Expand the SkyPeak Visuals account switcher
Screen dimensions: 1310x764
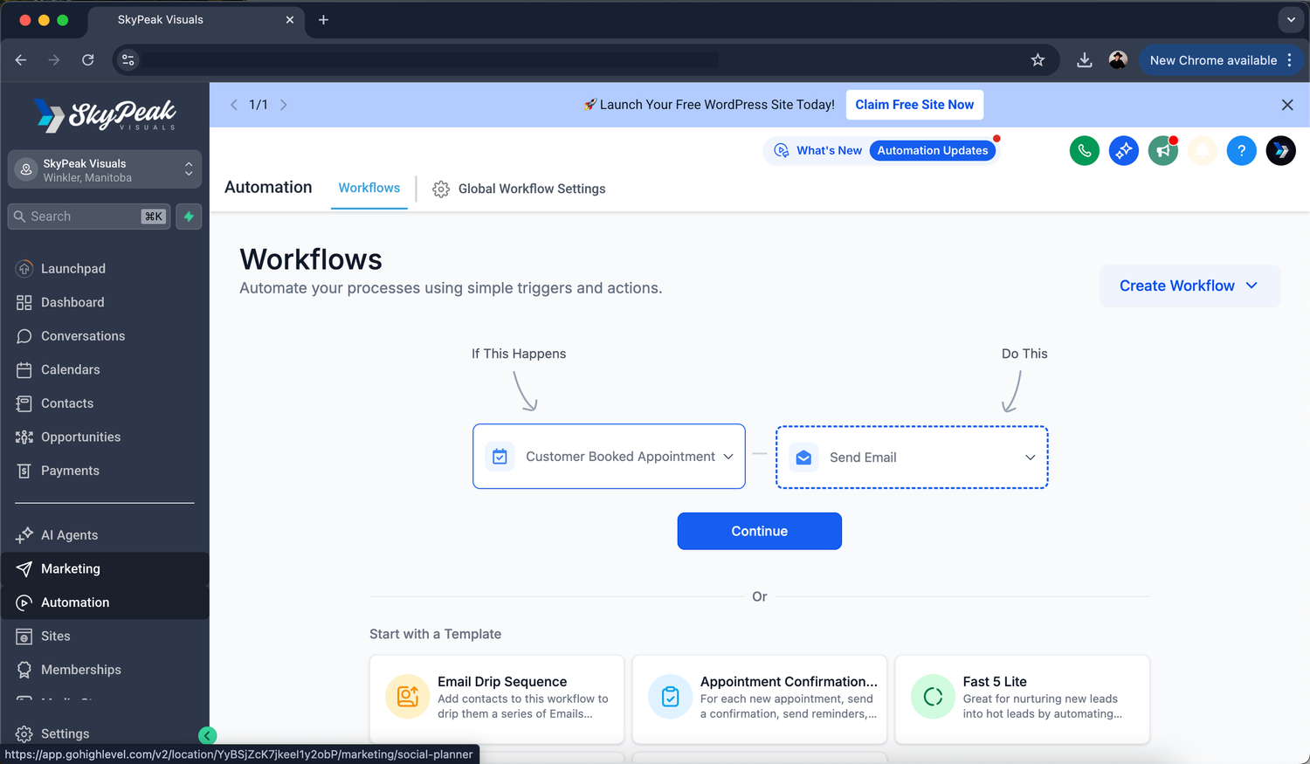[105, 169]
